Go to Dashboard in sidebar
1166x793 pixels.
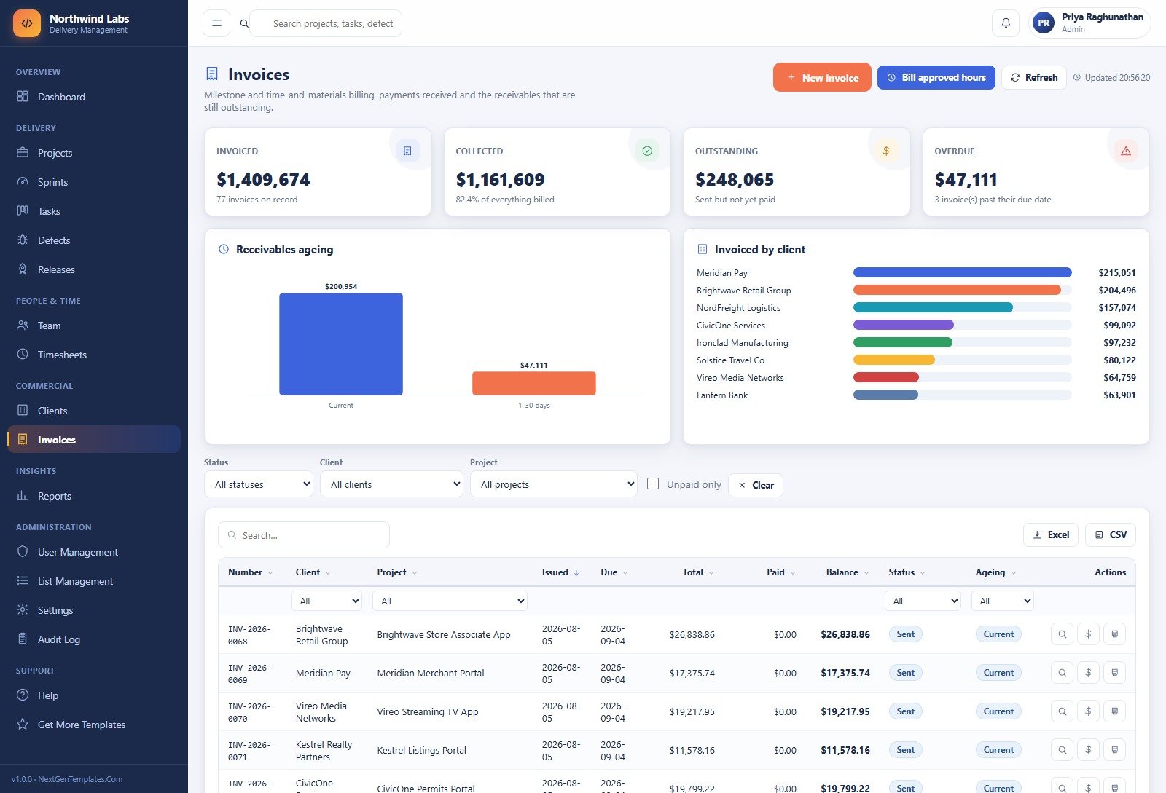[x=94, y=97]
